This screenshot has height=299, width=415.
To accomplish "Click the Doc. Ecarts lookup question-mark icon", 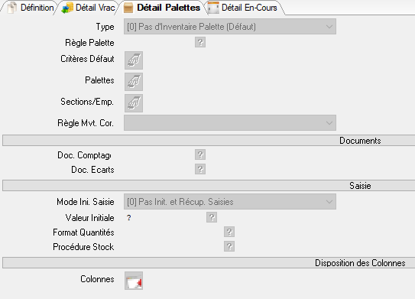I will click(200, 169).
